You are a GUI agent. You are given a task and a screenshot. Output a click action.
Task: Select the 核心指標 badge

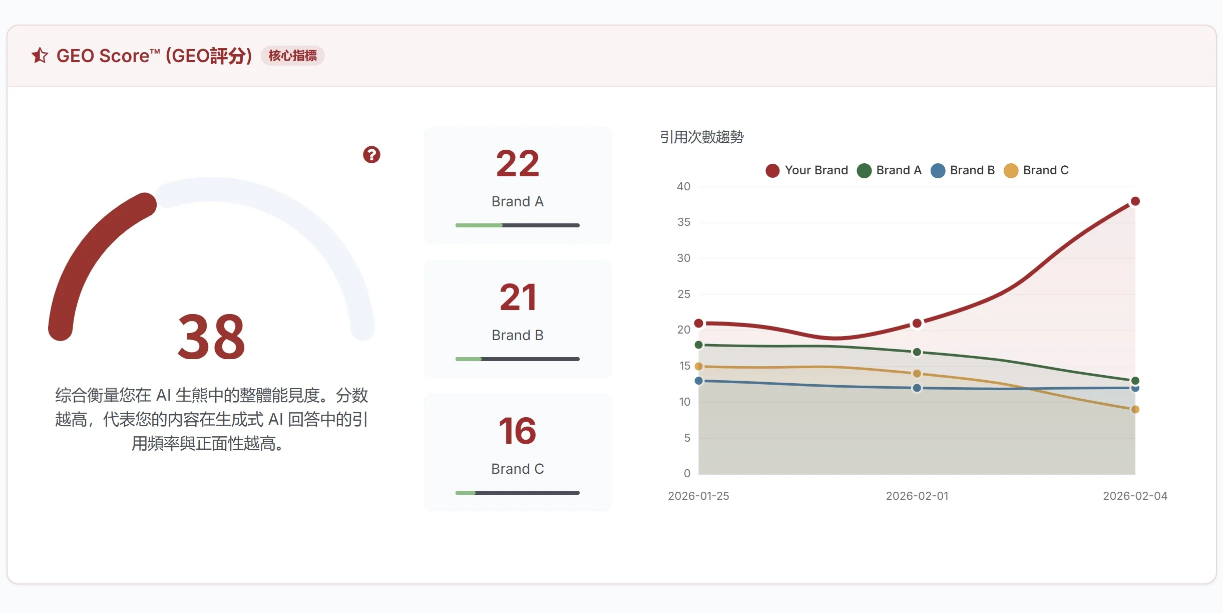[293, 56]
